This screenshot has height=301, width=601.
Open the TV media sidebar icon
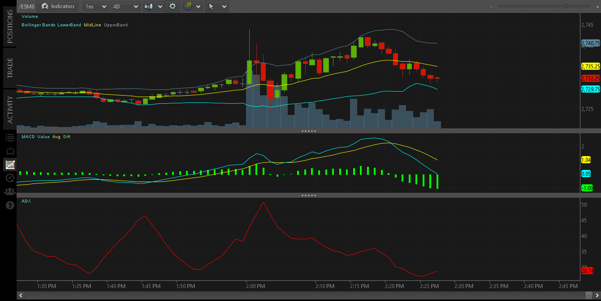(10, 151)
